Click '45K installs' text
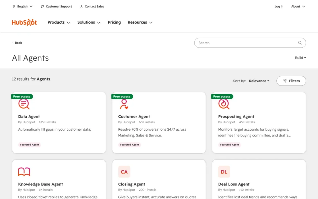The height and width of the screenshot is (199, 318). click(x=247, y=122)
